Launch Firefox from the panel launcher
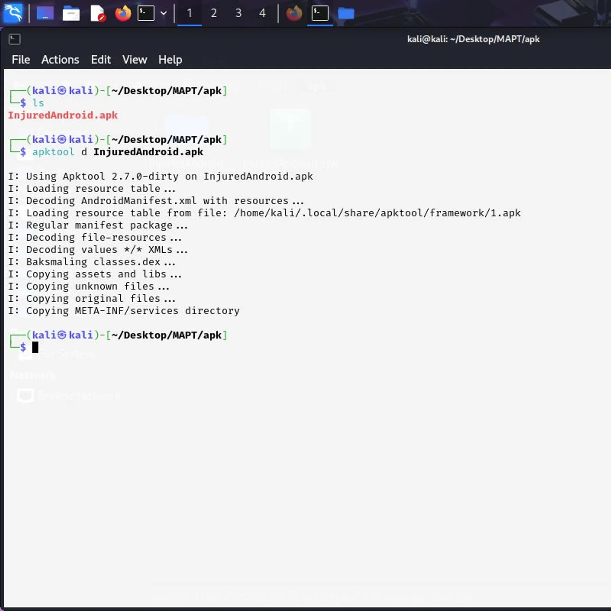The image size is (611, 611). (123, 13)
